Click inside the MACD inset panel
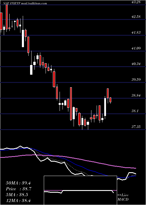This screenshot has width=146, height=205. [x=80, y=190]
